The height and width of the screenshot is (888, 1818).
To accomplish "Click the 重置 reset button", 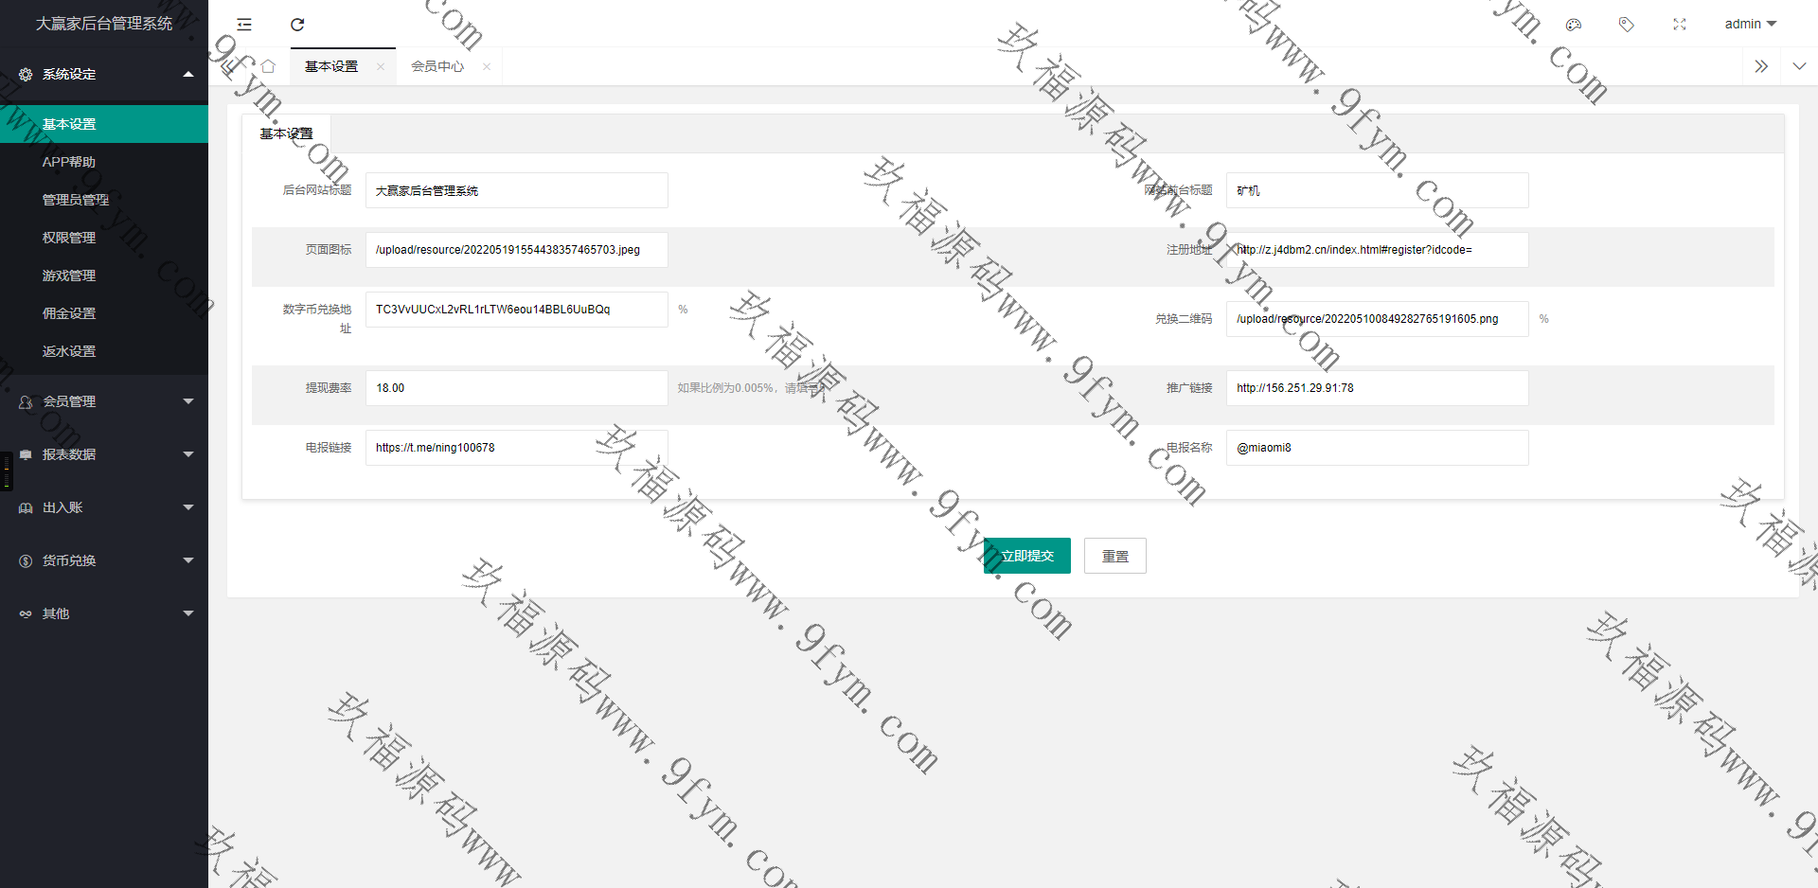I will point(1114,556).
